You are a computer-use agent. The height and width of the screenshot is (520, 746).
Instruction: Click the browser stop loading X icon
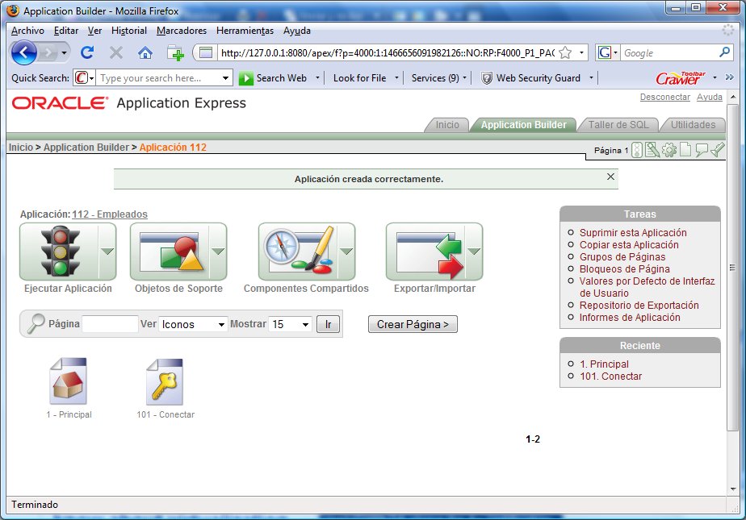pos(116,52)
